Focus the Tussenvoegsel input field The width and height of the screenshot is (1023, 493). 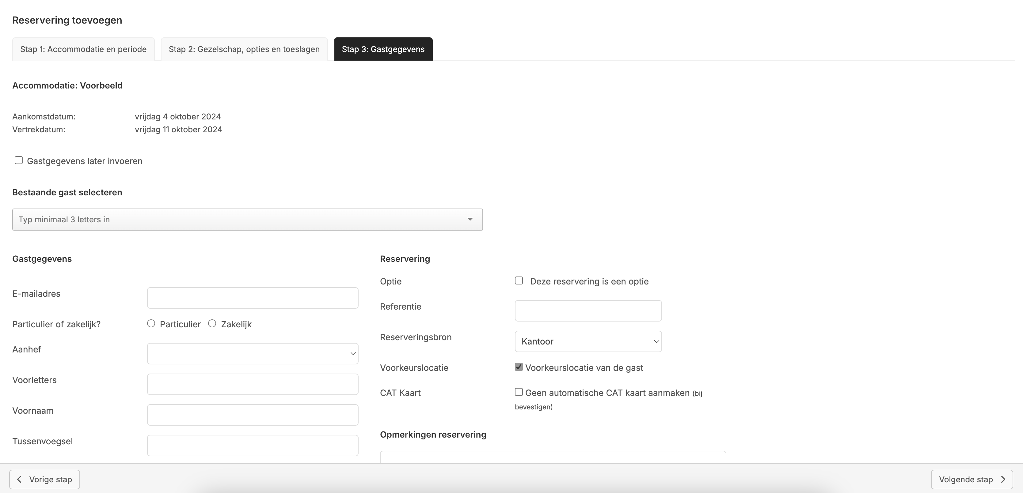[x=253, y=445]
